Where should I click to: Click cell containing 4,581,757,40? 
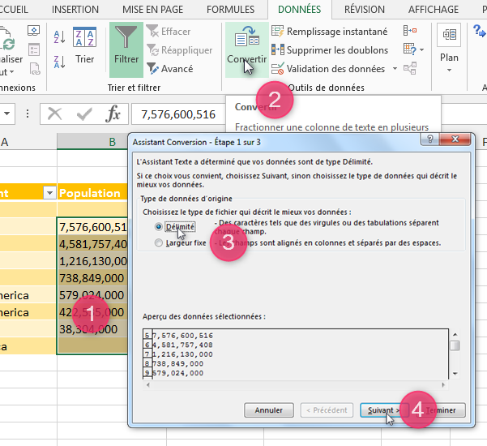[92, 244]
